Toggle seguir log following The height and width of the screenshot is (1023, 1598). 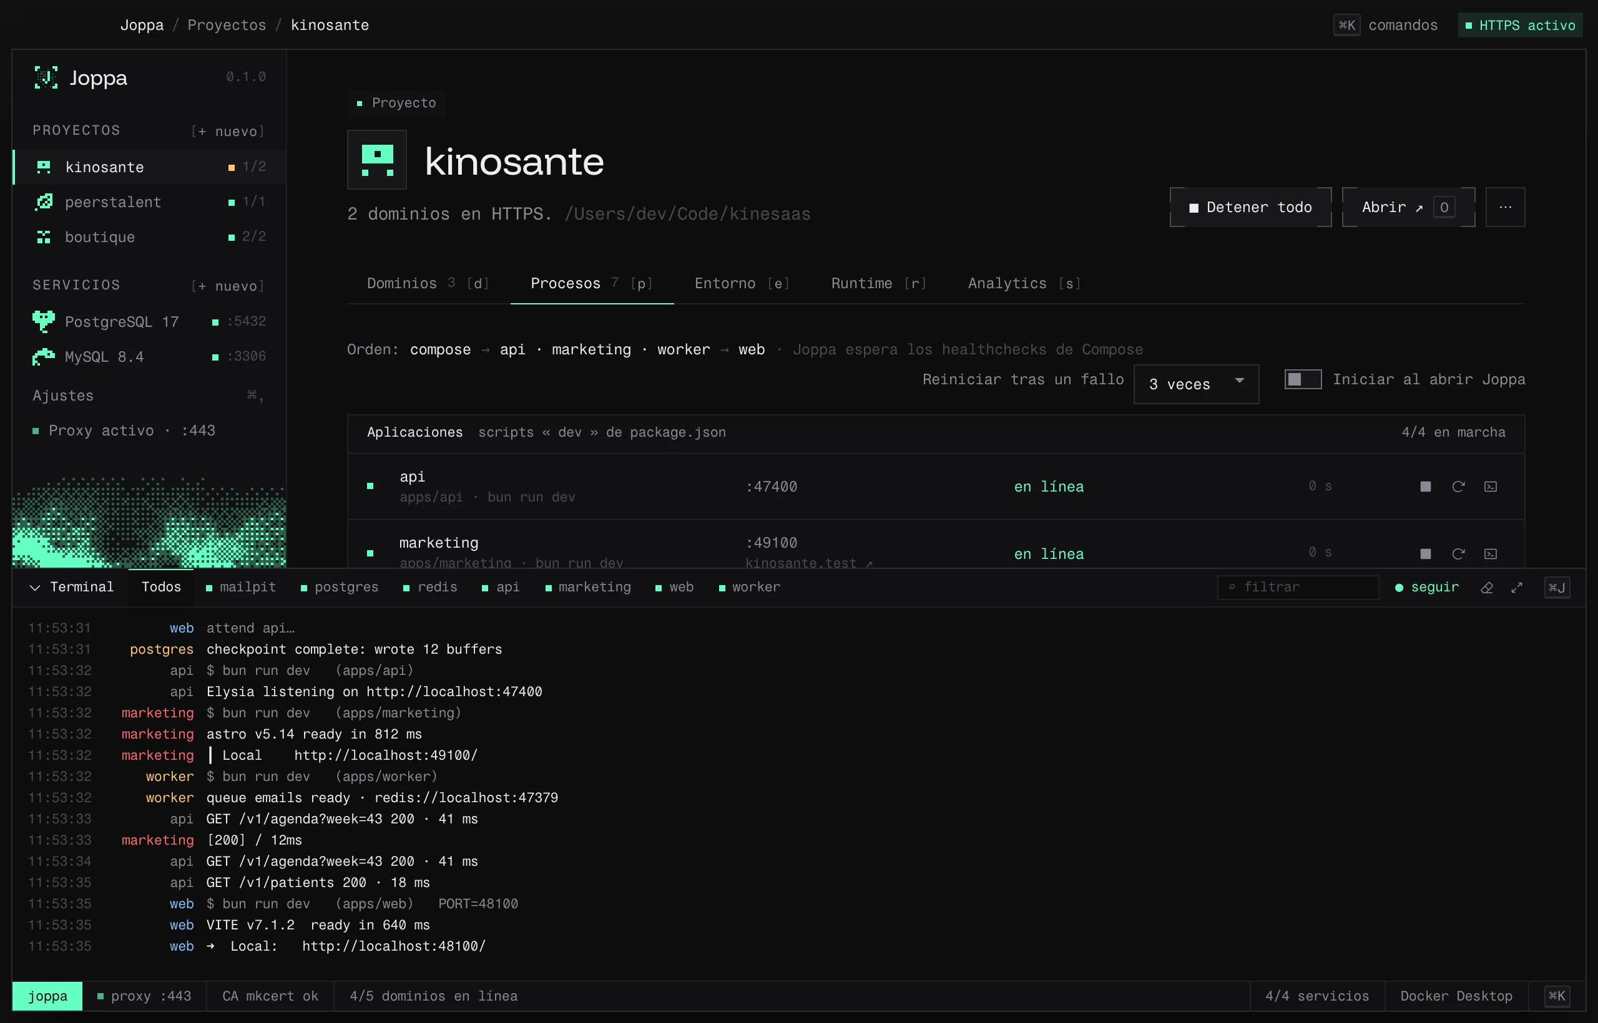coord(1426,587)
